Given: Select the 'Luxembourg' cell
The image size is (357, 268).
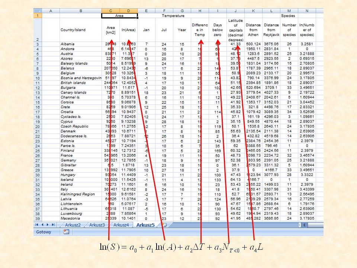Looking at the screenshot, I should (81, 214).
